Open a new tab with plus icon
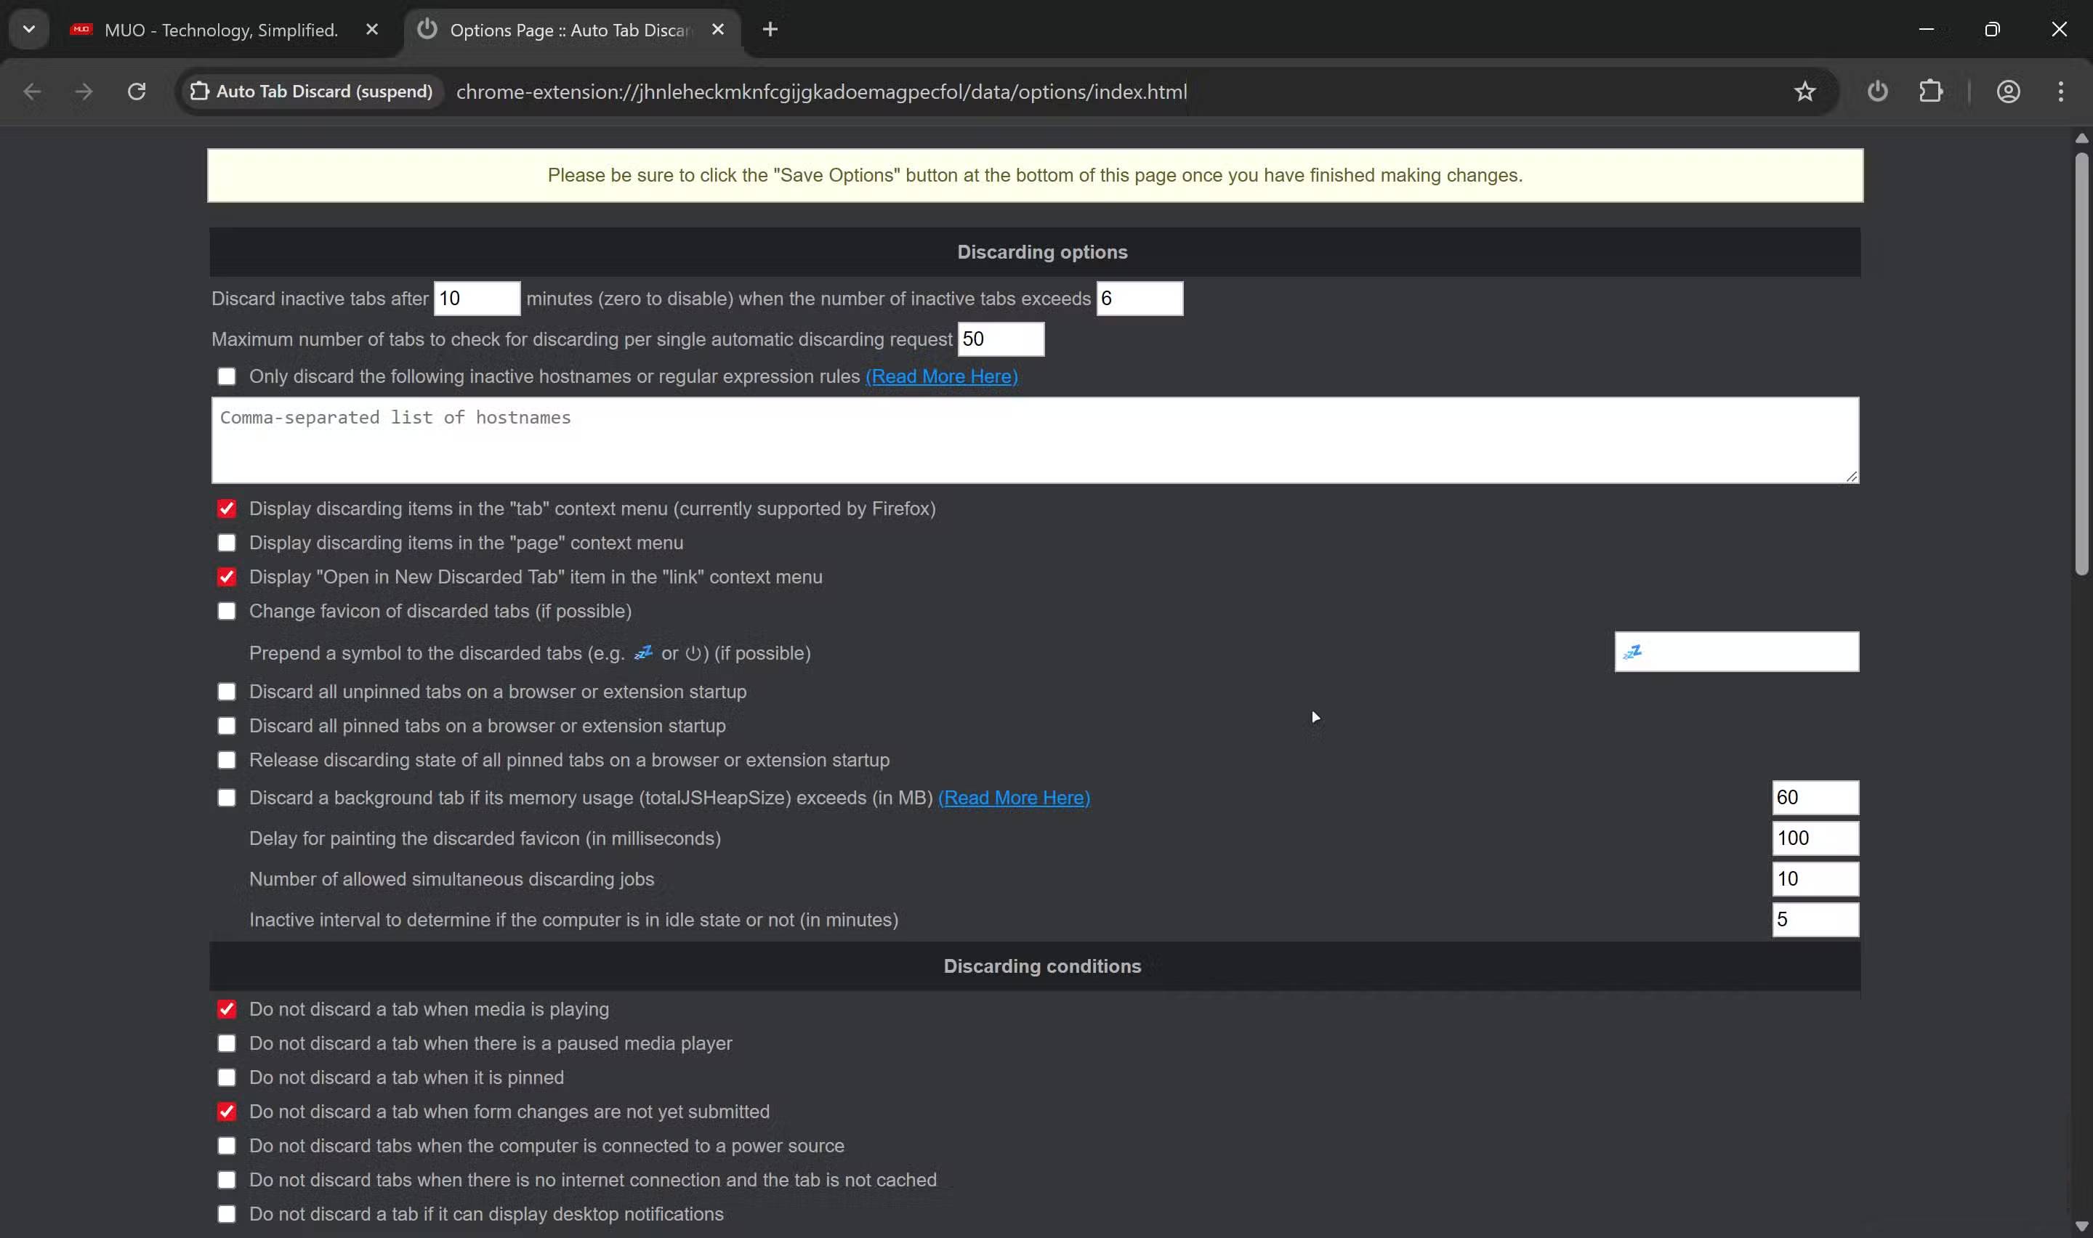Viewport: 2093px width, 1238px height. point(770,30)
